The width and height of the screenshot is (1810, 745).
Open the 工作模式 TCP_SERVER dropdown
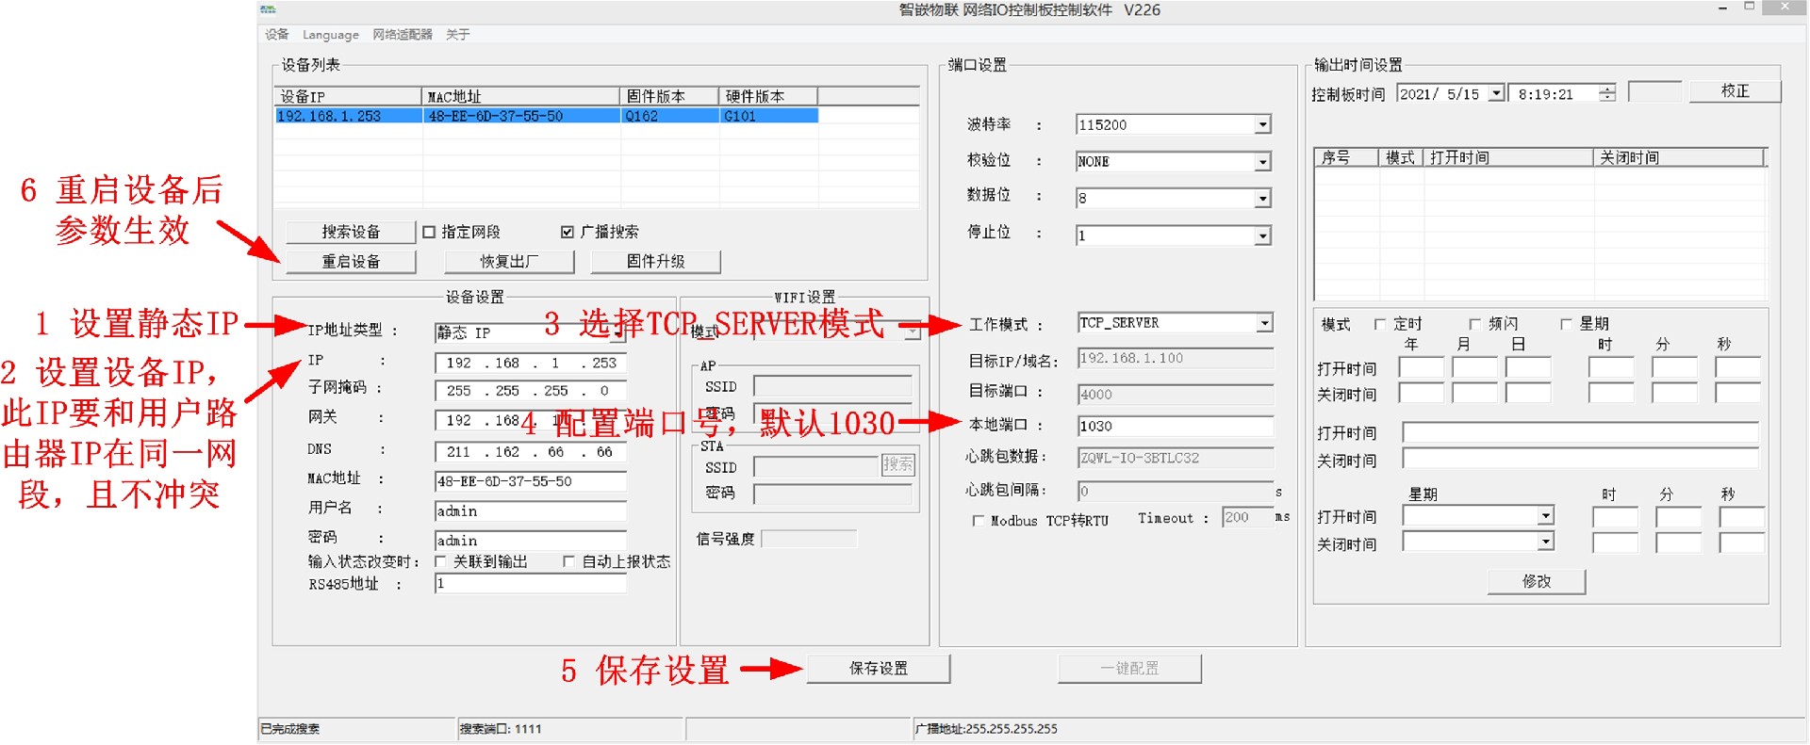click(x=1263, y=323)
